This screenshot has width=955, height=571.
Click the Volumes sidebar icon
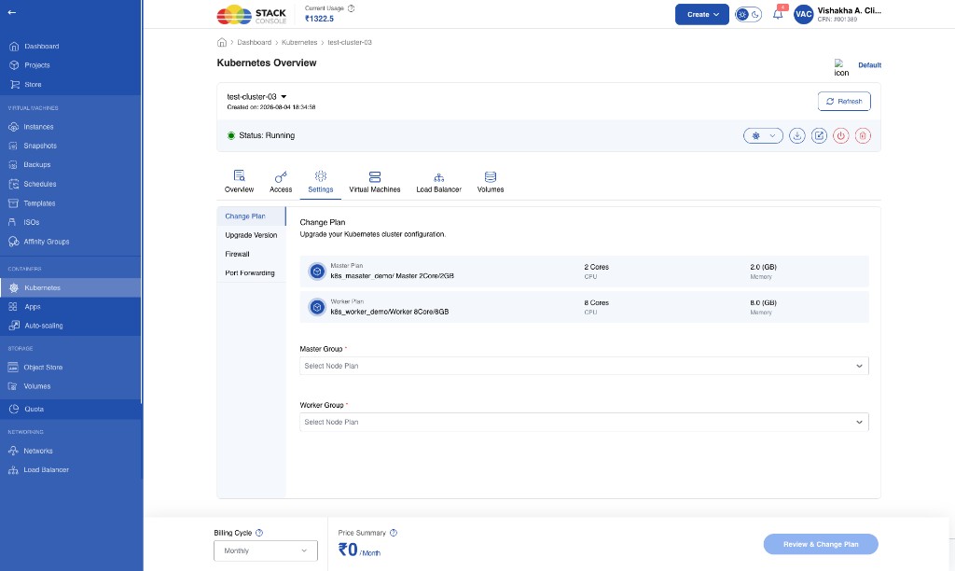(13, 386)
